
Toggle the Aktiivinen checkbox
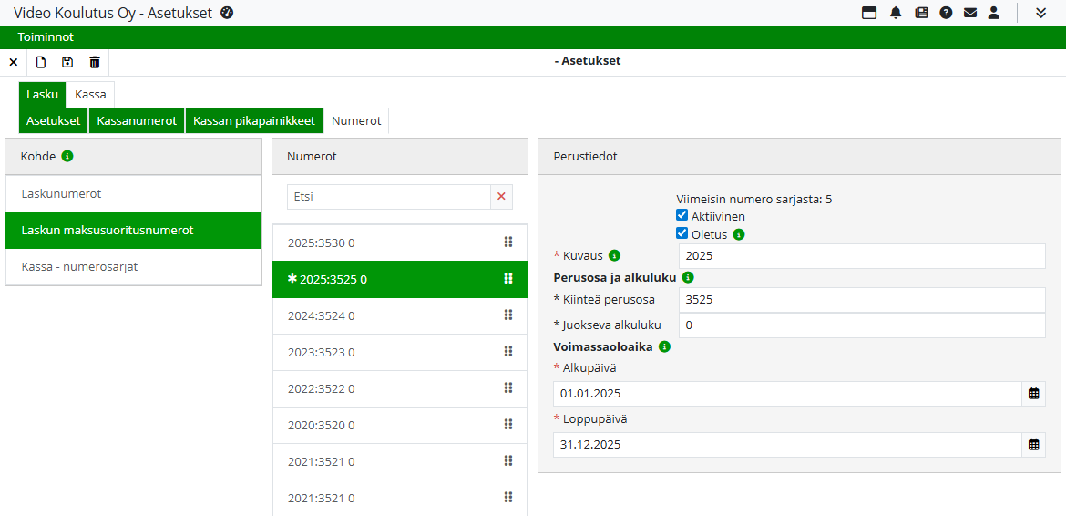[682, 215]
